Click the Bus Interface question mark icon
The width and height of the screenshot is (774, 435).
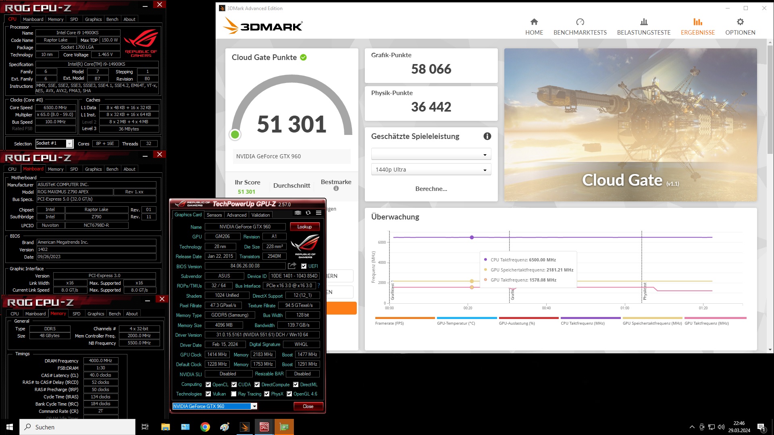(x=318, y=286)
